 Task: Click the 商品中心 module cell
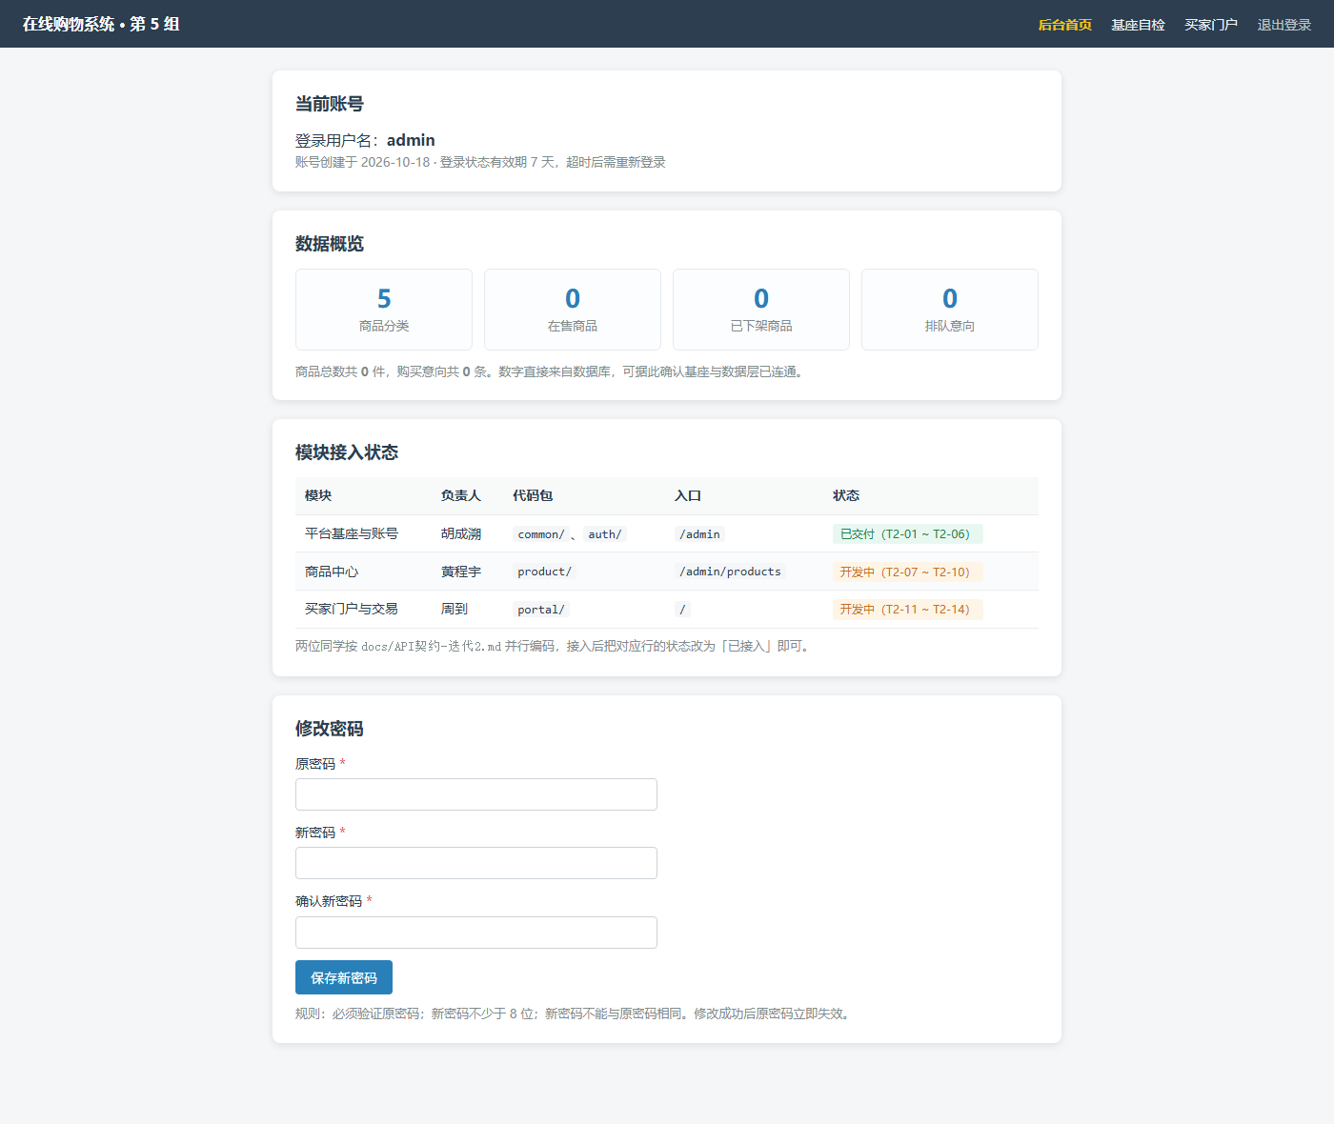point(332,572)
